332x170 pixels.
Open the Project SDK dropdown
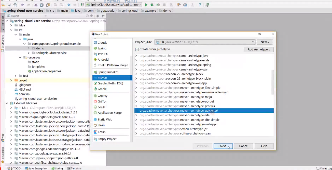(205, 42)
